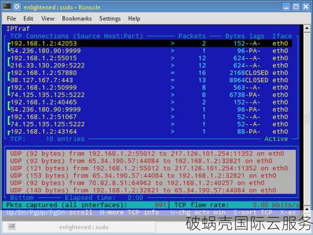The image size is (313, 235).
Task: Click the scrollbar grip handle on right edge
Action: (x=307, y=119)
